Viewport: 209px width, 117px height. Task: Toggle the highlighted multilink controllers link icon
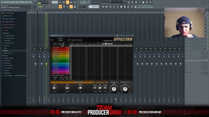71,6
